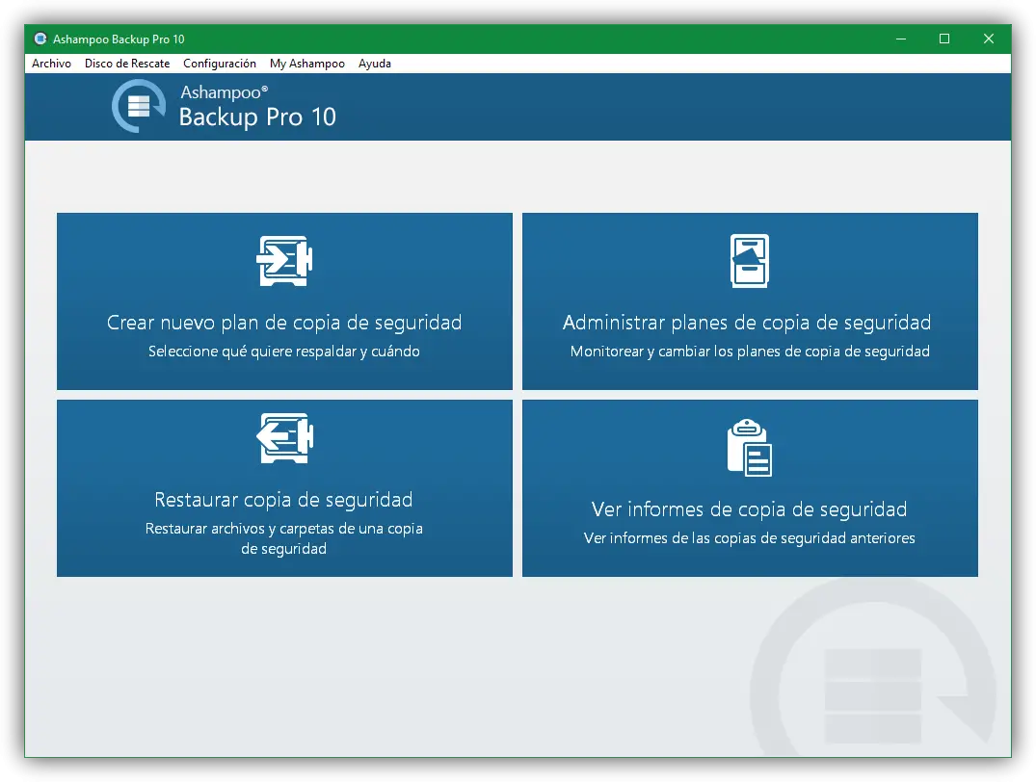
Task: Click the 'Backup Pro 10' header text
Action: tap(257, 117)
